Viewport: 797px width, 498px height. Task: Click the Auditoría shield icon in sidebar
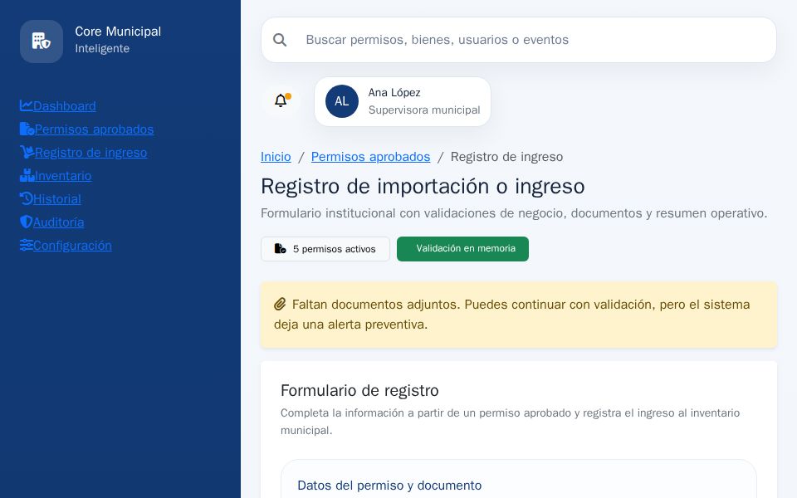tap(26, 222)
